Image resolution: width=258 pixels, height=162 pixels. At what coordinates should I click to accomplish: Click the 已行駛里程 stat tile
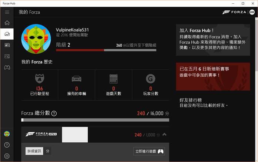(40, 85)
